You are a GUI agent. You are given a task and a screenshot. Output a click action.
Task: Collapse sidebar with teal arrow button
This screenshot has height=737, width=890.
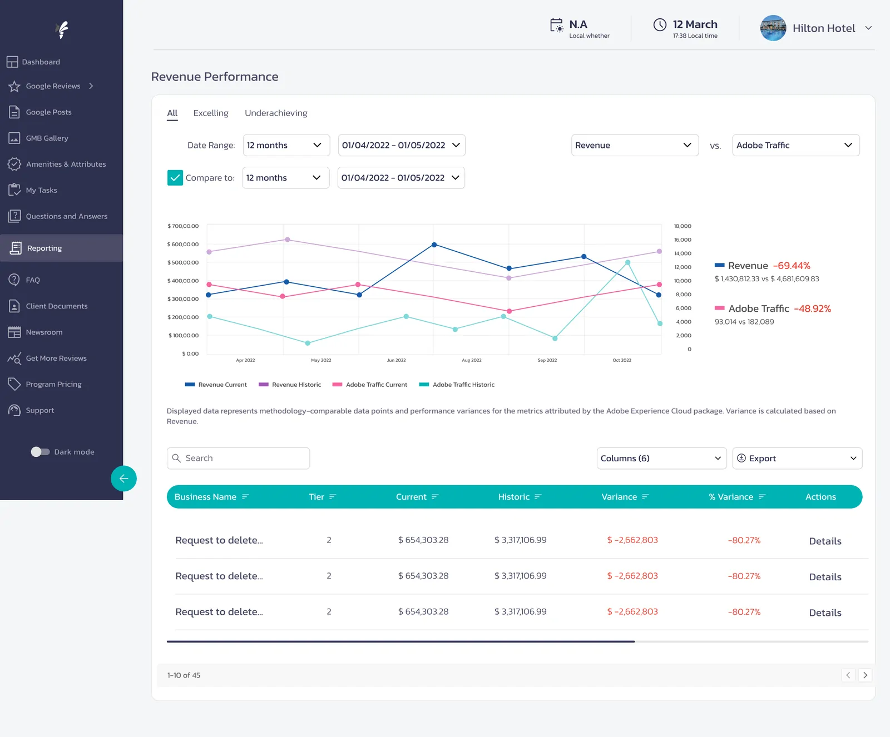click(123, 479)
